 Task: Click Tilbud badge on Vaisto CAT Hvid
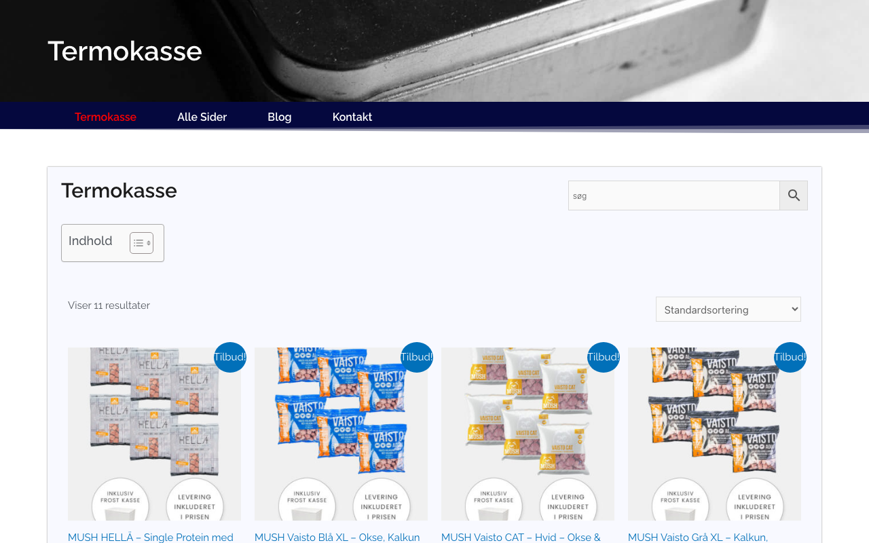coord(604,357)
